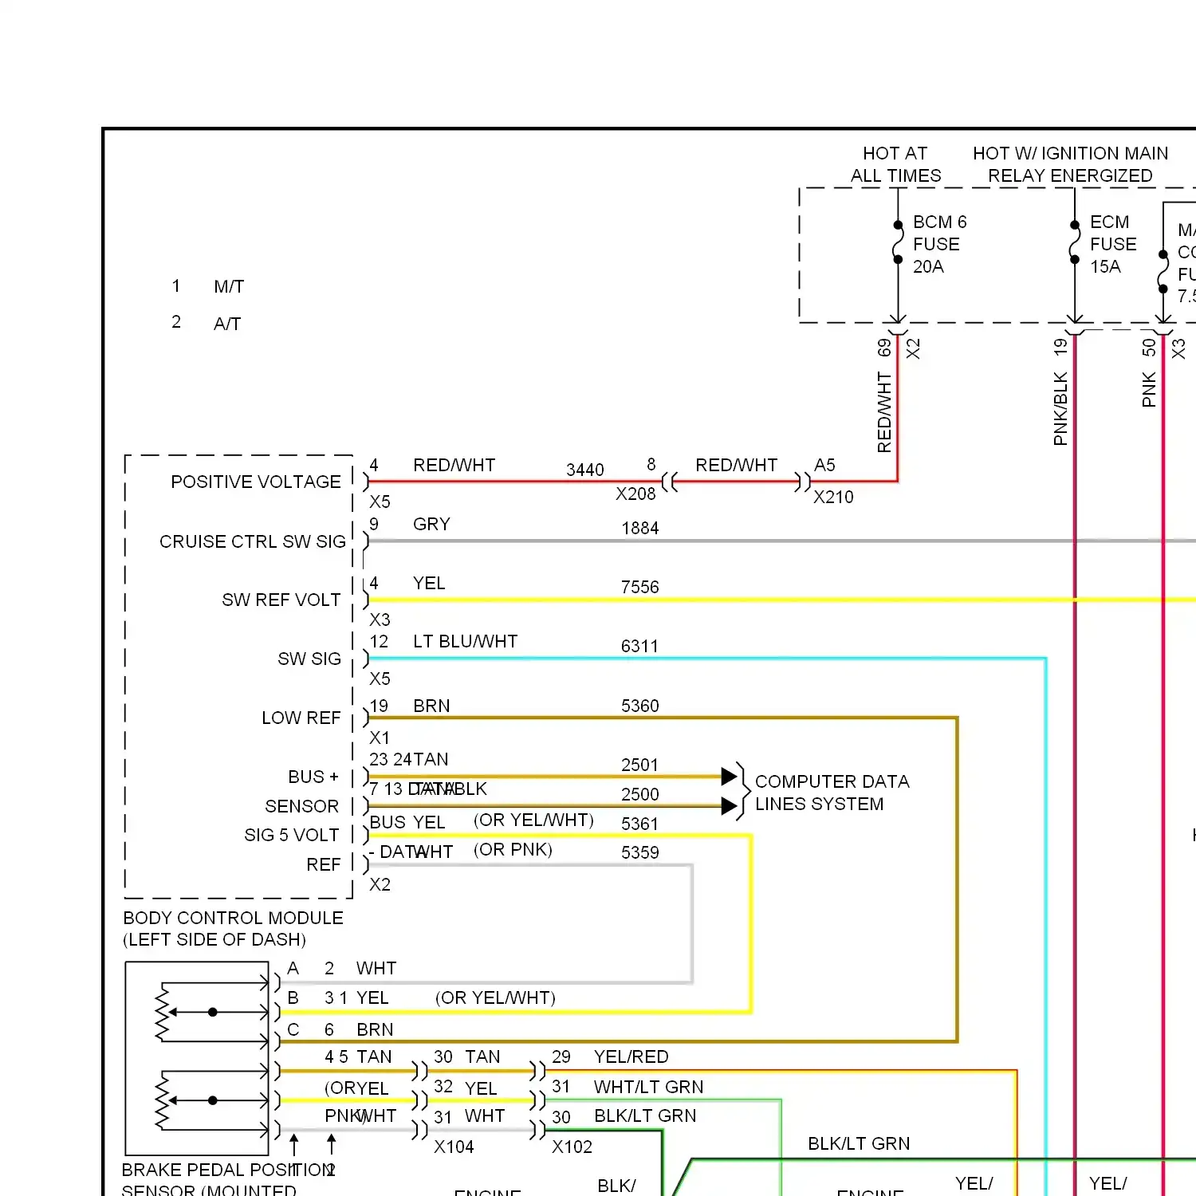Click the BLK/LT GRN label at pin 30
This screenshot has width=1196, height=1196.
point(645,1115)
